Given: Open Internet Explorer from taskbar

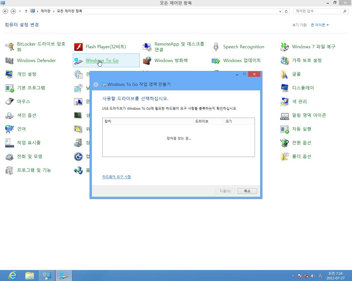Looking at the screenshot, I should pyautogui.click(x=12, y=276).
